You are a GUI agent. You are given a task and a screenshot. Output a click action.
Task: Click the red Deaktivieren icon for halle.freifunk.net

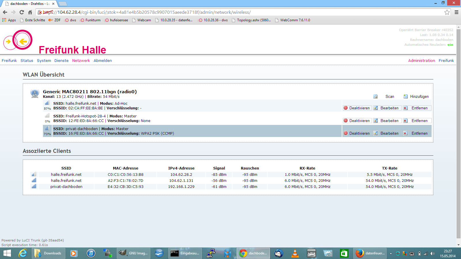345,108
